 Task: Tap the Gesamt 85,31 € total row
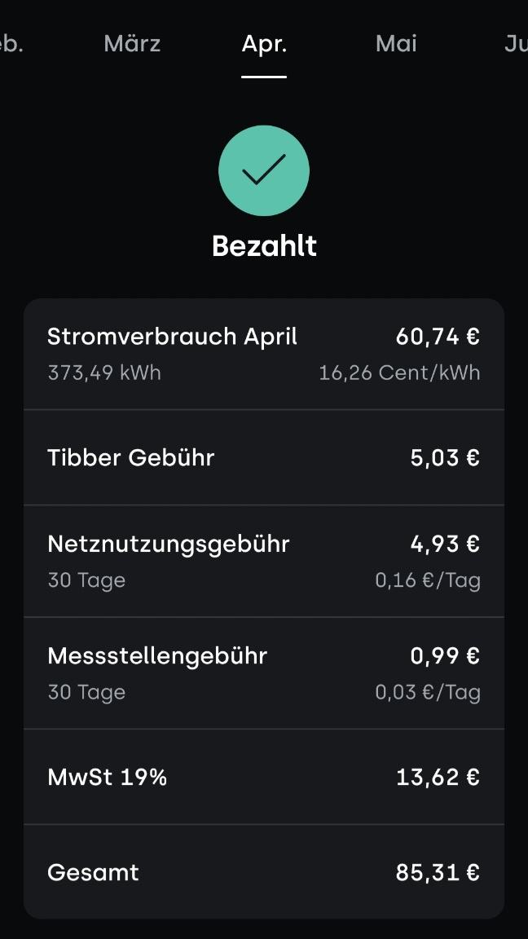pyautogui.click(x=264, y=872)
